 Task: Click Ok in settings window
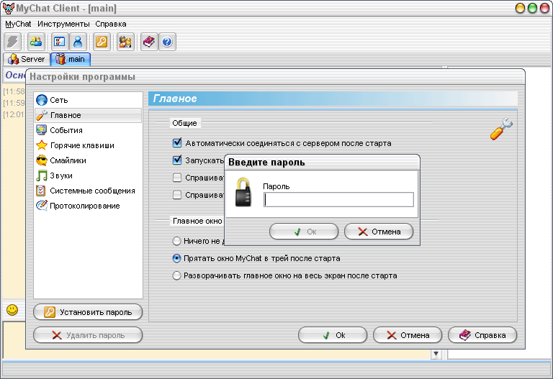pos(333,335)
